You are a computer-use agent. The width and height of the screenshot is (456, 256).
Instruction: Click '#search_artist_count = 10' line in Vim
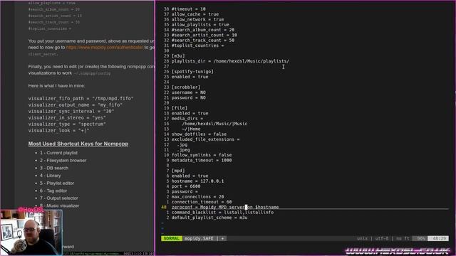click(204, 35)
